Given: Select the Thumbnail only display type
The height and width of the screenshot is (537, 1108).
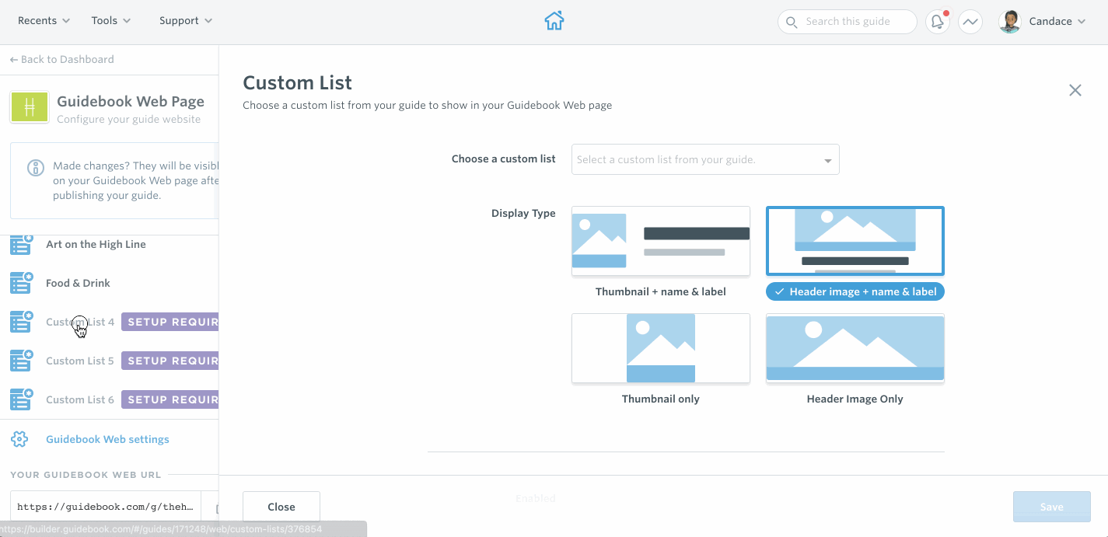Looking at the screenshot, I should tap(660, 348).
